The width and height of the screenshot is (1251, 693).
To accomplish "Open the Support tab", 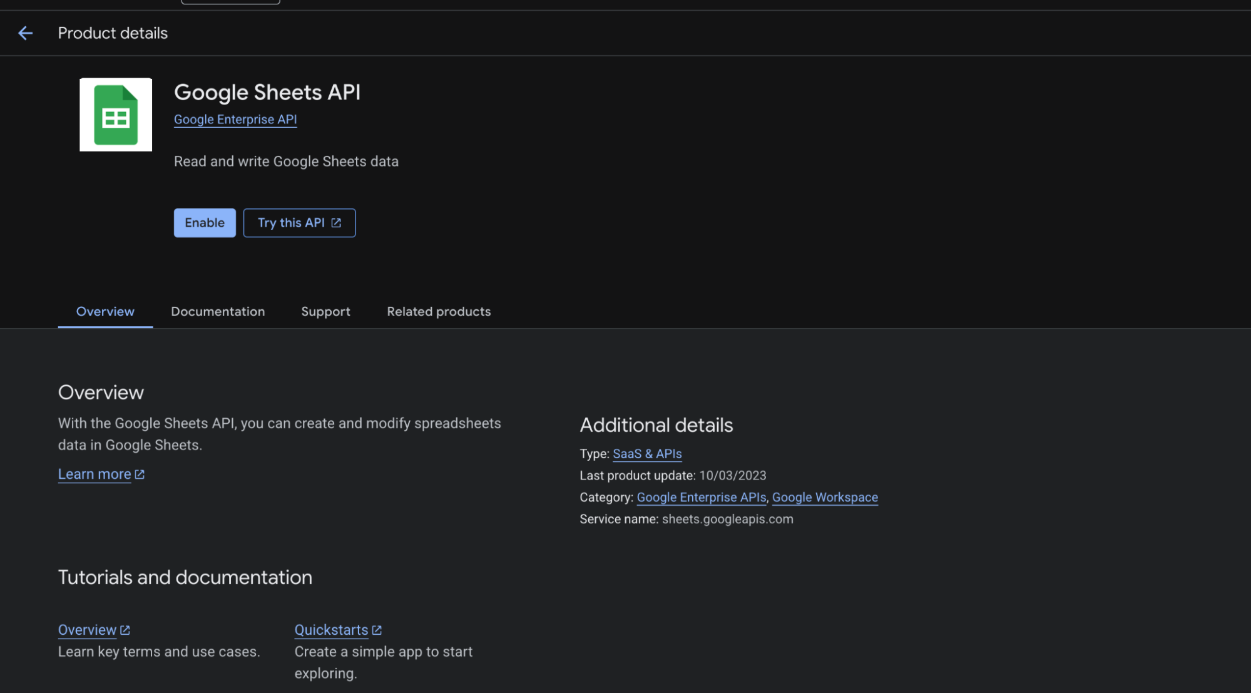I will tap(325, 312).
